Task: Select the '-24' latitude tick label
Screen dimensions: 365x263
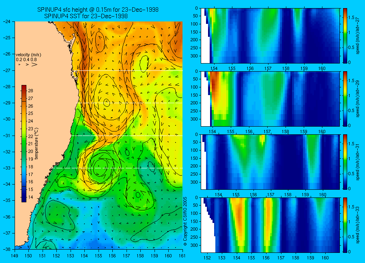Action: (7, 21)
